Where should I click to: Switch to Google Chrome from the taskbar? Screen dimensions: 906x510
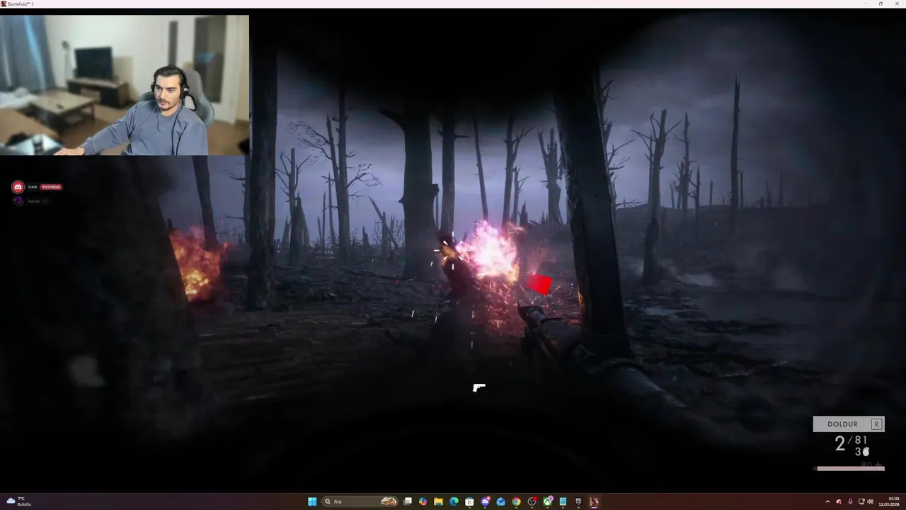click(516, 501)
